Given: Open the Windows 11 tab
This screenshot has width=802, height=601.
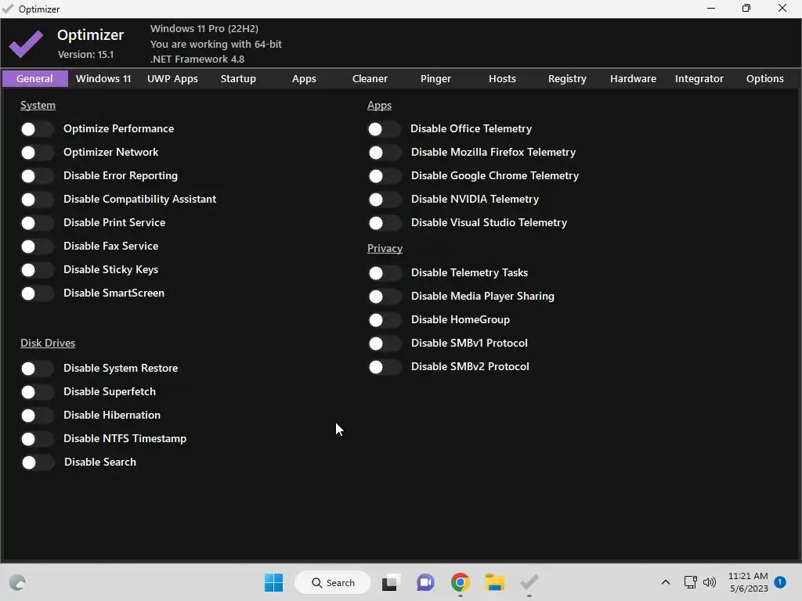Looking at the screenshot, I should (103, 79).
